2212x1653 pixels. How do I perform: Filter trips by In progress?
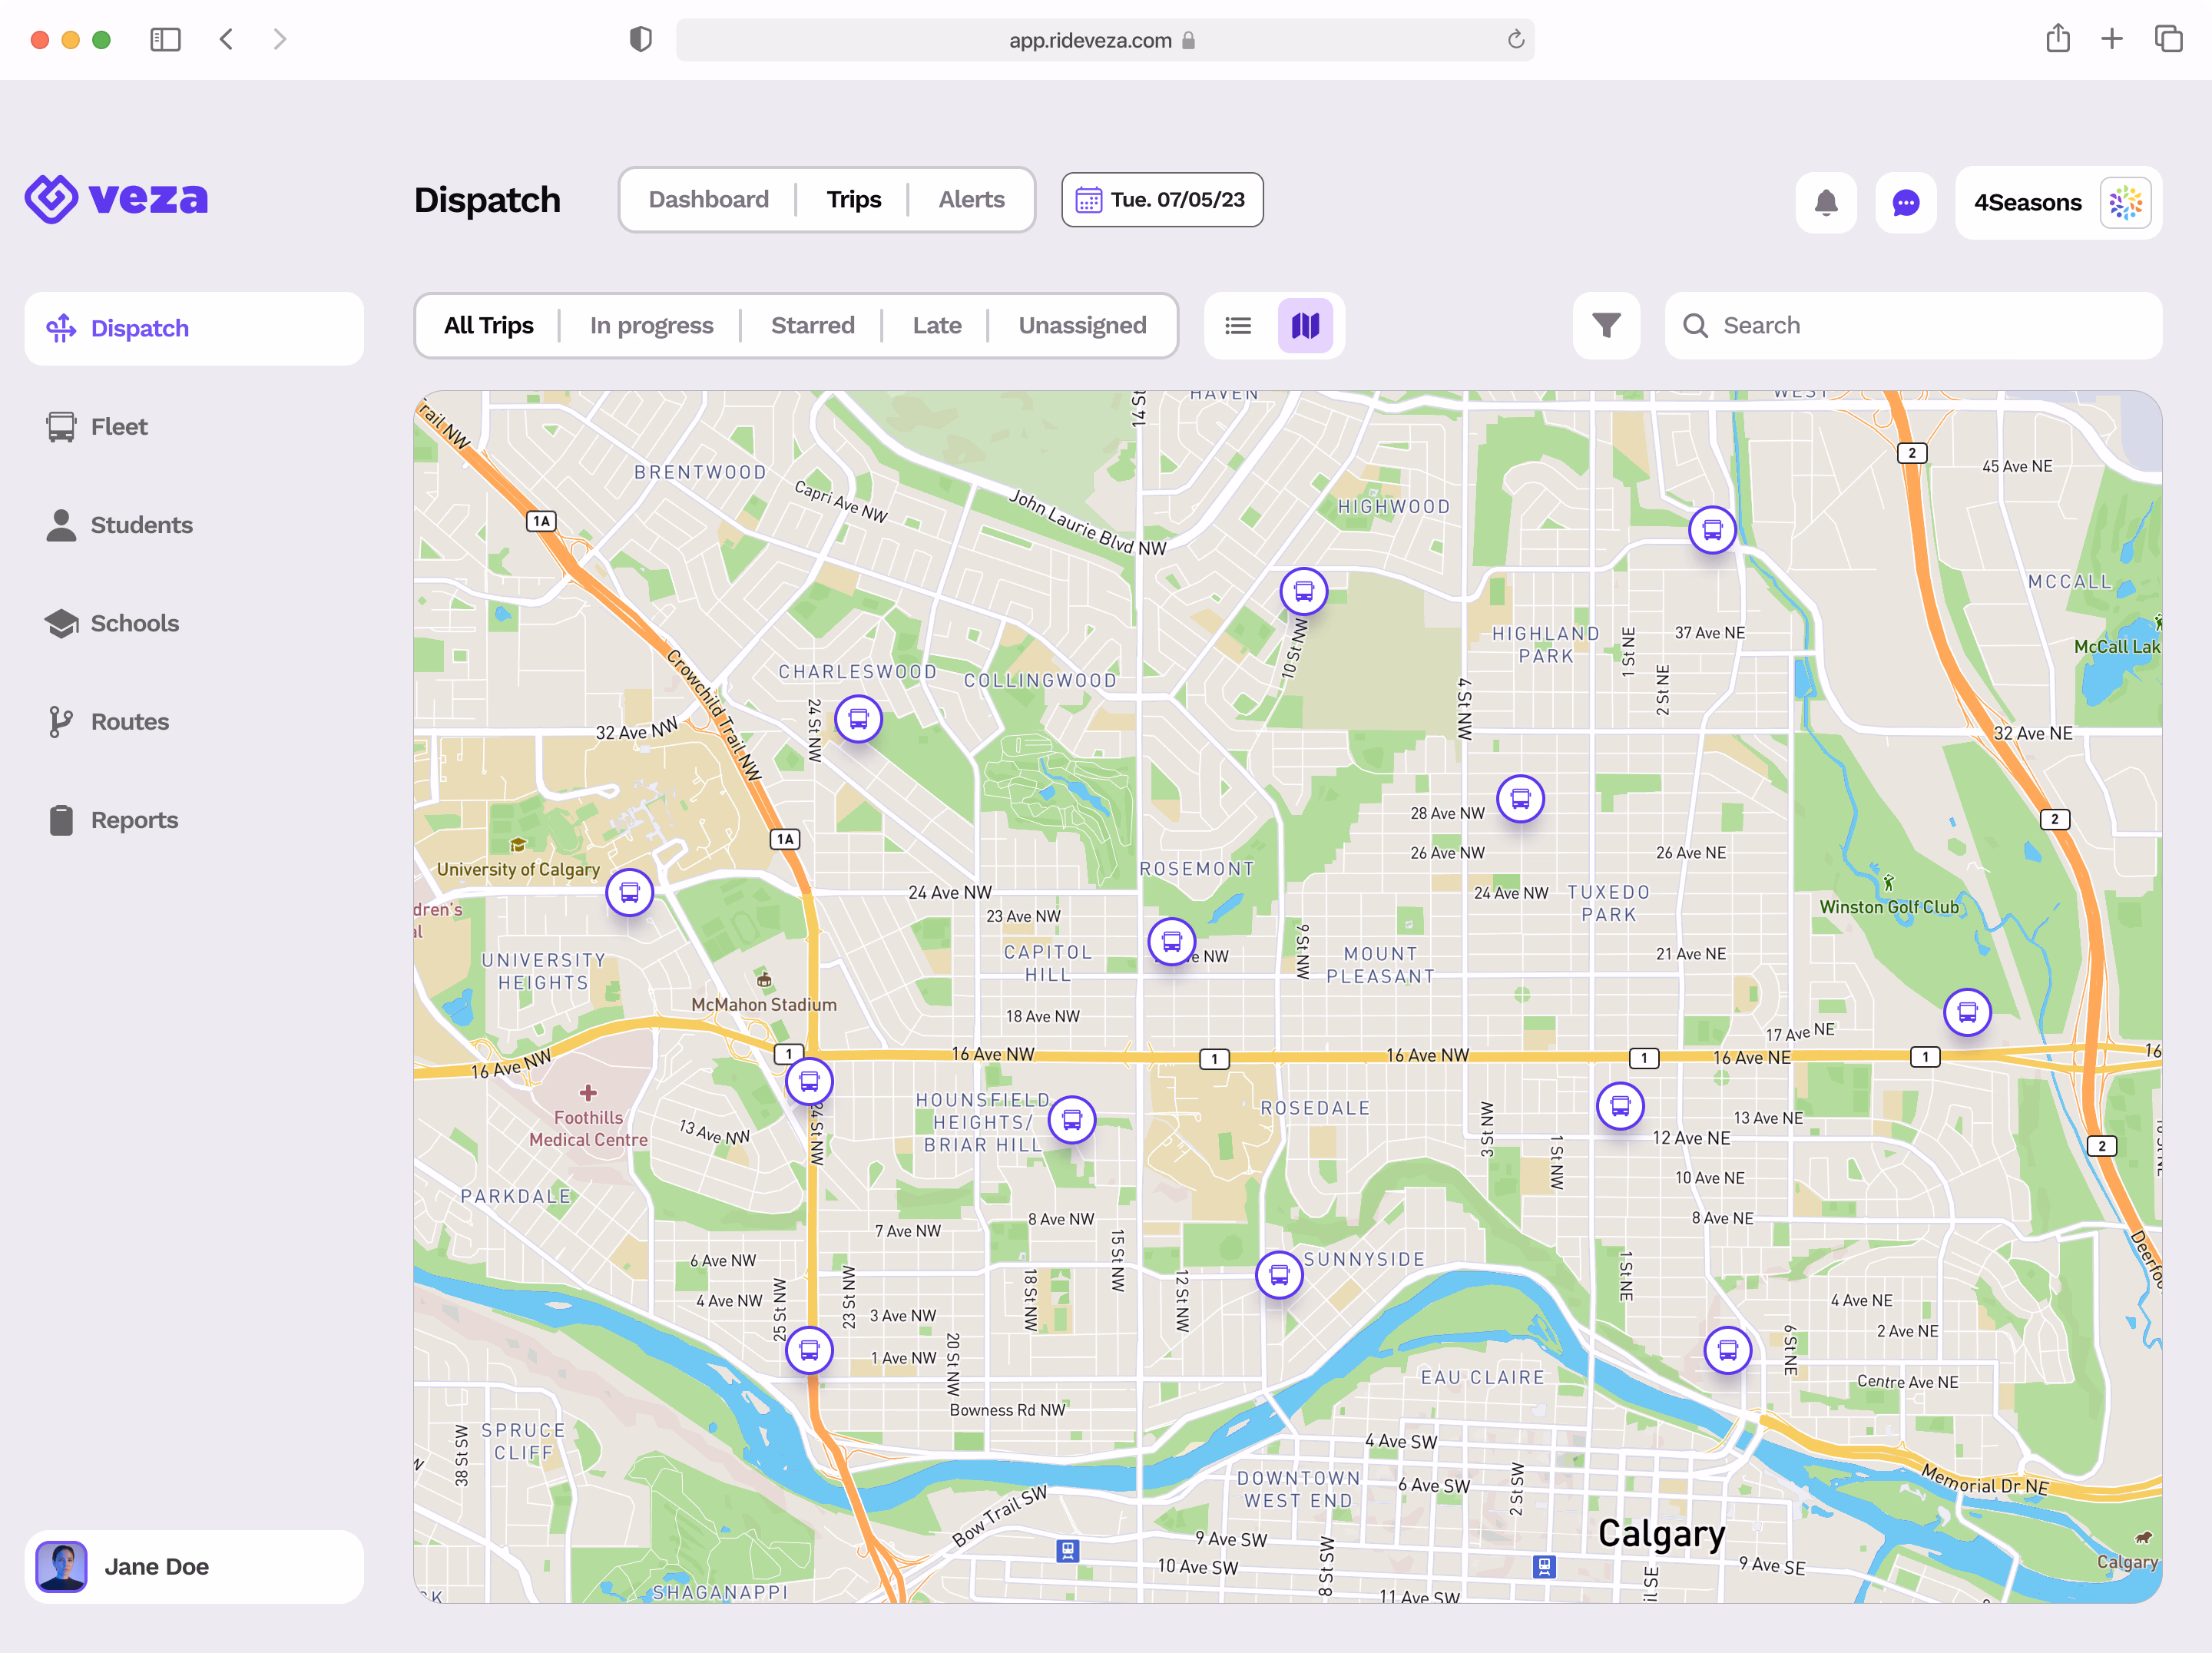[x=651, y=326]
